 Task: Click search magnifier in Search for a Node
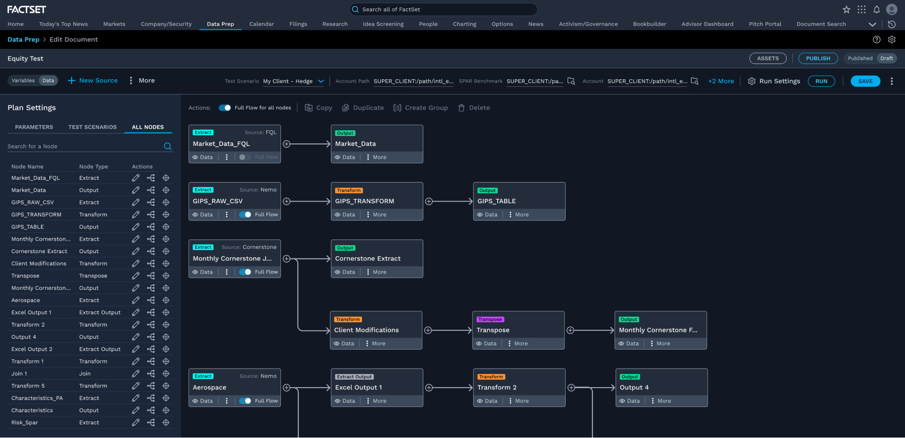coord(168,147)
